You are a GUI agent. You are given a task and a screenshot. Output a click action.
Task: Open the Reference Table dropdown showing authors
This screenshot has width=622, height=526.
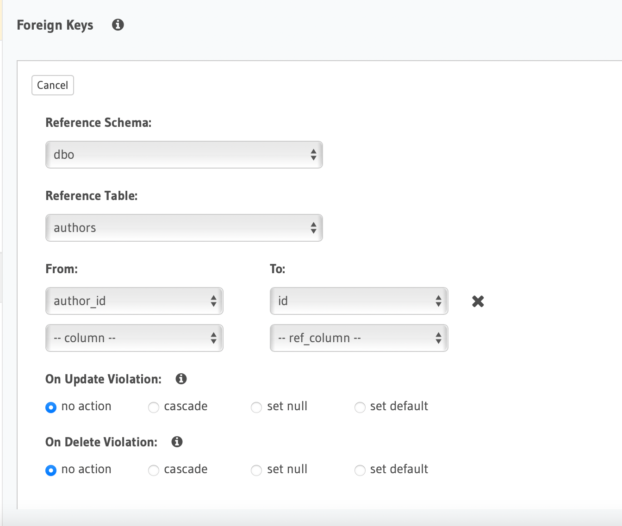point(184,228)
